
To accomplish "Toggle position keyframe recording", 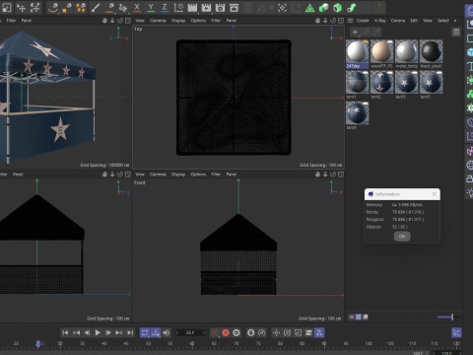I will click(276, 332).
